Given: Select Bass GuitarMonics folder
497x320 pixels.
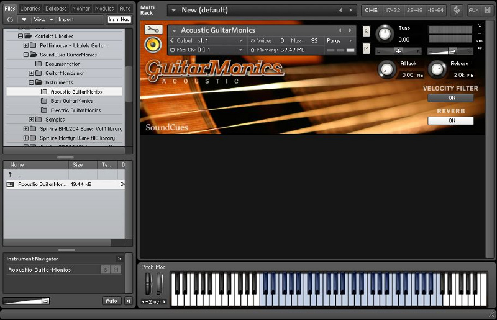Looking at the screenshot, I should 71,101.
